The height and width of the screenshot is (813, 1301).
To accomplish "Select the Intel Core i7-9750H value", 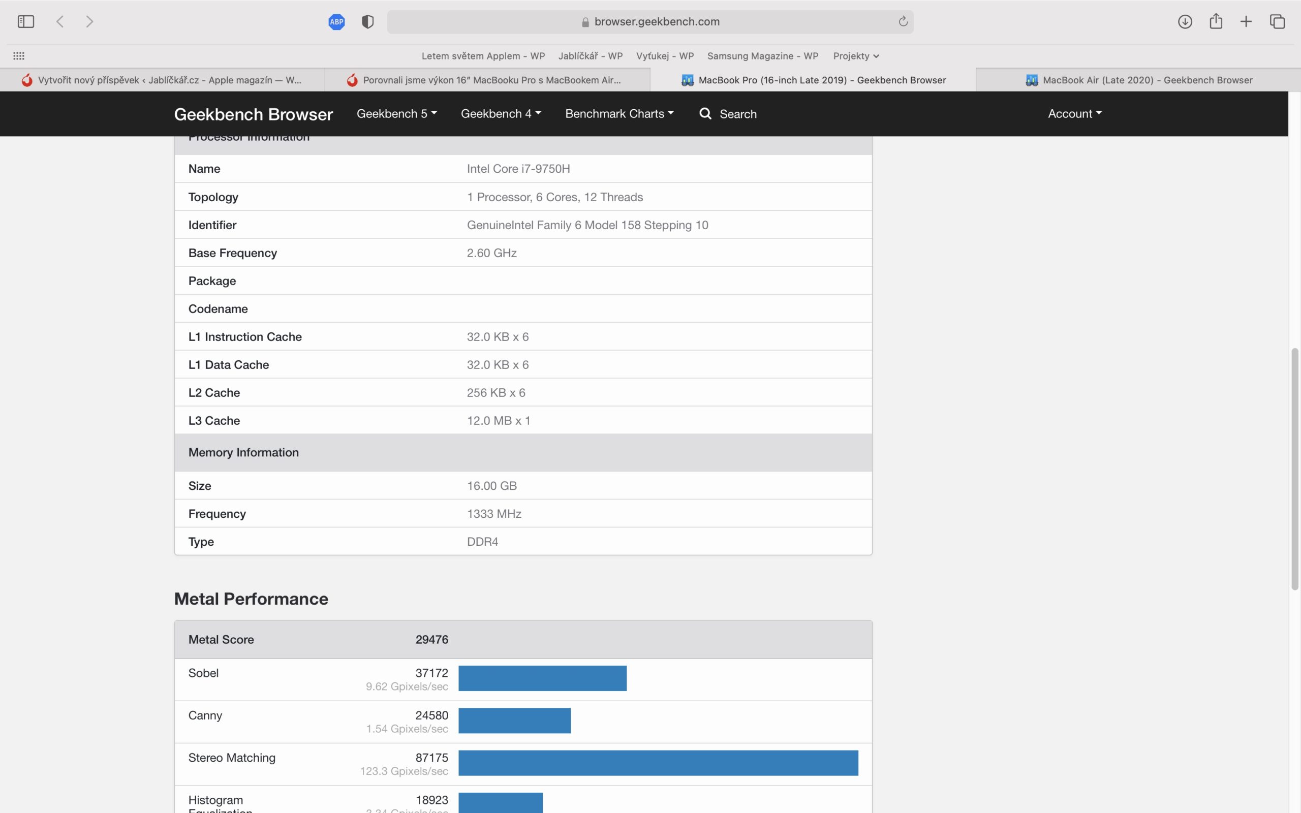I will 518,169.
